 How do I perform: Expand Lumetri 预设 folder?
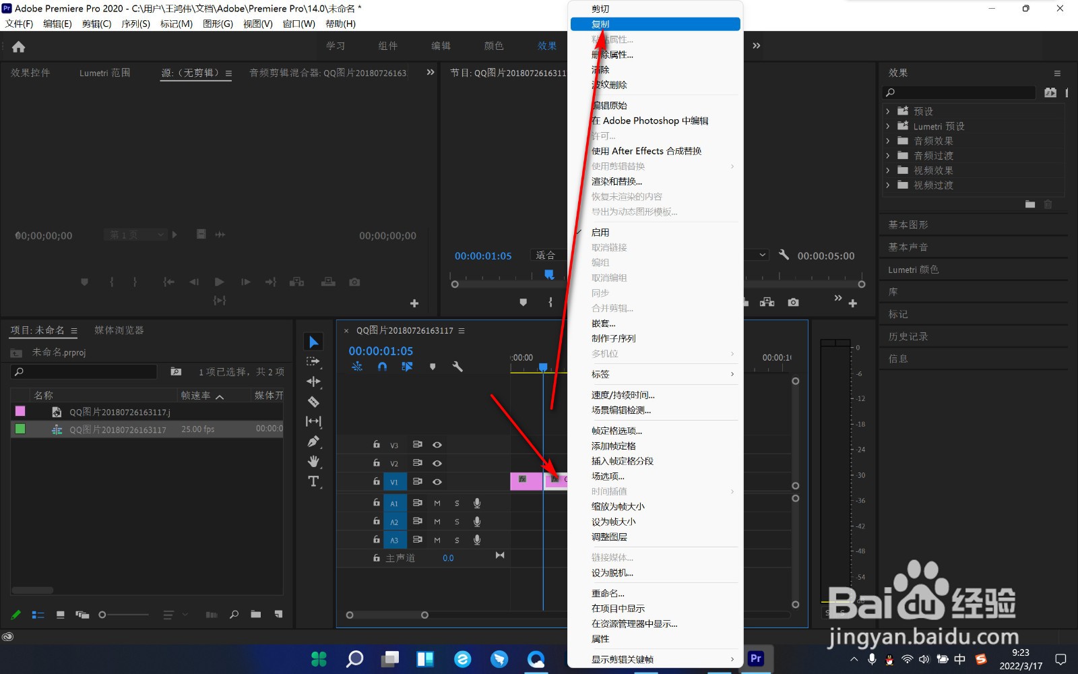point(888,126)
